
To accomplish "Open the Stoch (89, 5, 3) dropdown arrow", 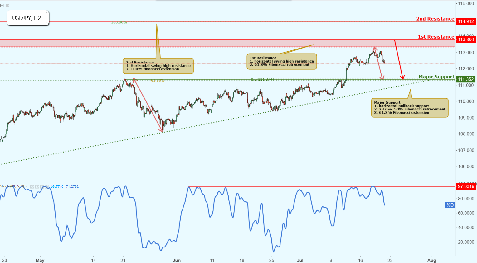I will tap(27, 186).
